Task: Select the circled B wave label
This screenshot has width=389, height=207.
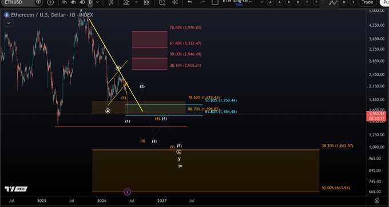Action: point(118,68)
